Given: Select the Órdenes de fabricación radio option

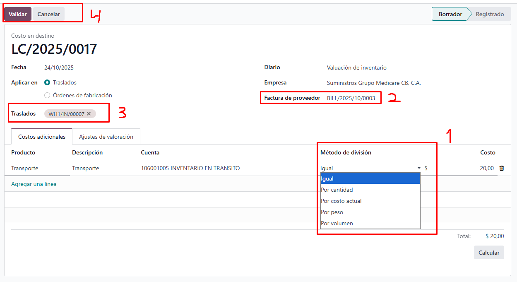Looking at the screenshot, I should pos(47,95).
